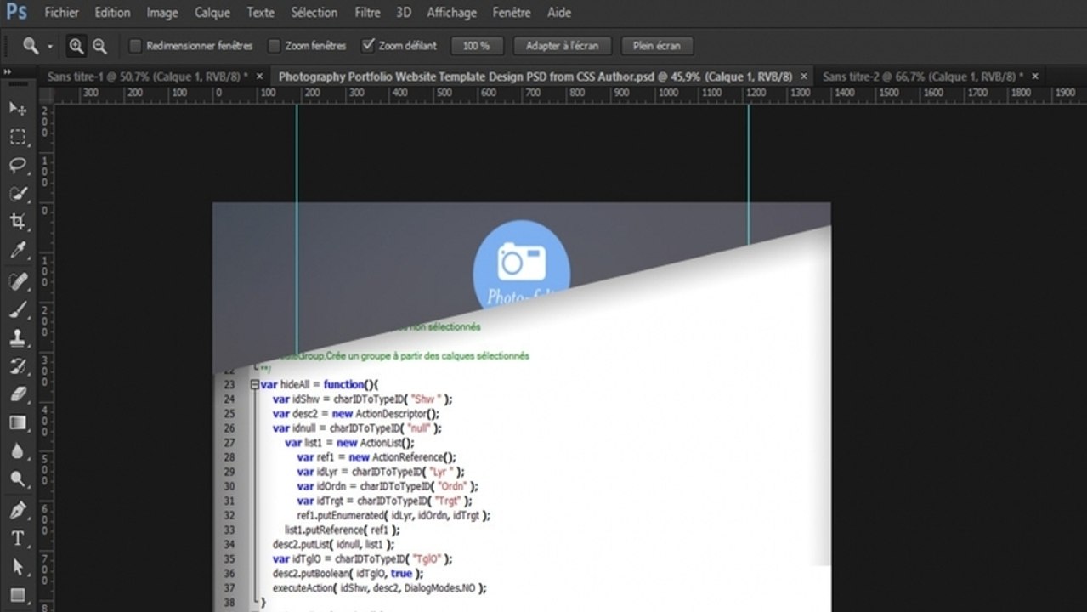
Task: Open the Zoom tool preset picker arrow
Action: (50, 47)
